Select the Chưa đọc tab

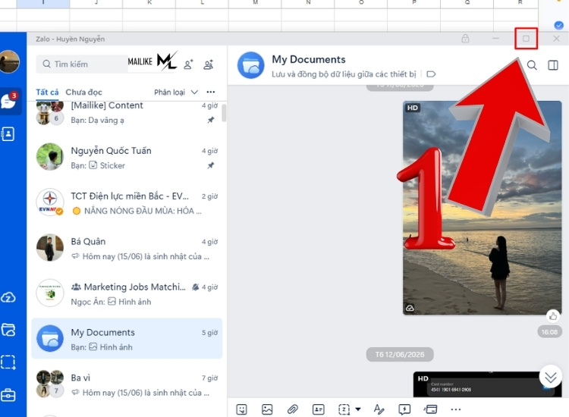[83, 92]
